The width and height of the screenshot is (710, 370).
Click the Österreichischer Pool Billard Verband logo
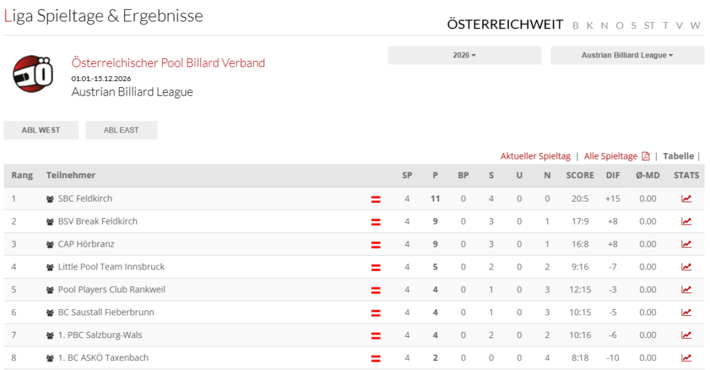(33, 73)
